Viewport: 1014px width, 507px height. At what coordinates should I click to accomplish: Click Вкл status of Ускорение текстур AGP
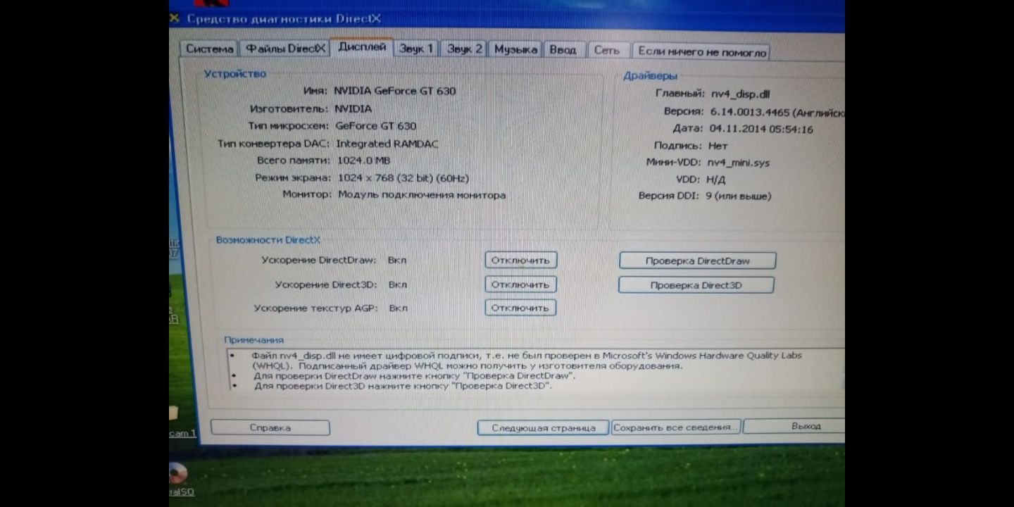[399, 308]
